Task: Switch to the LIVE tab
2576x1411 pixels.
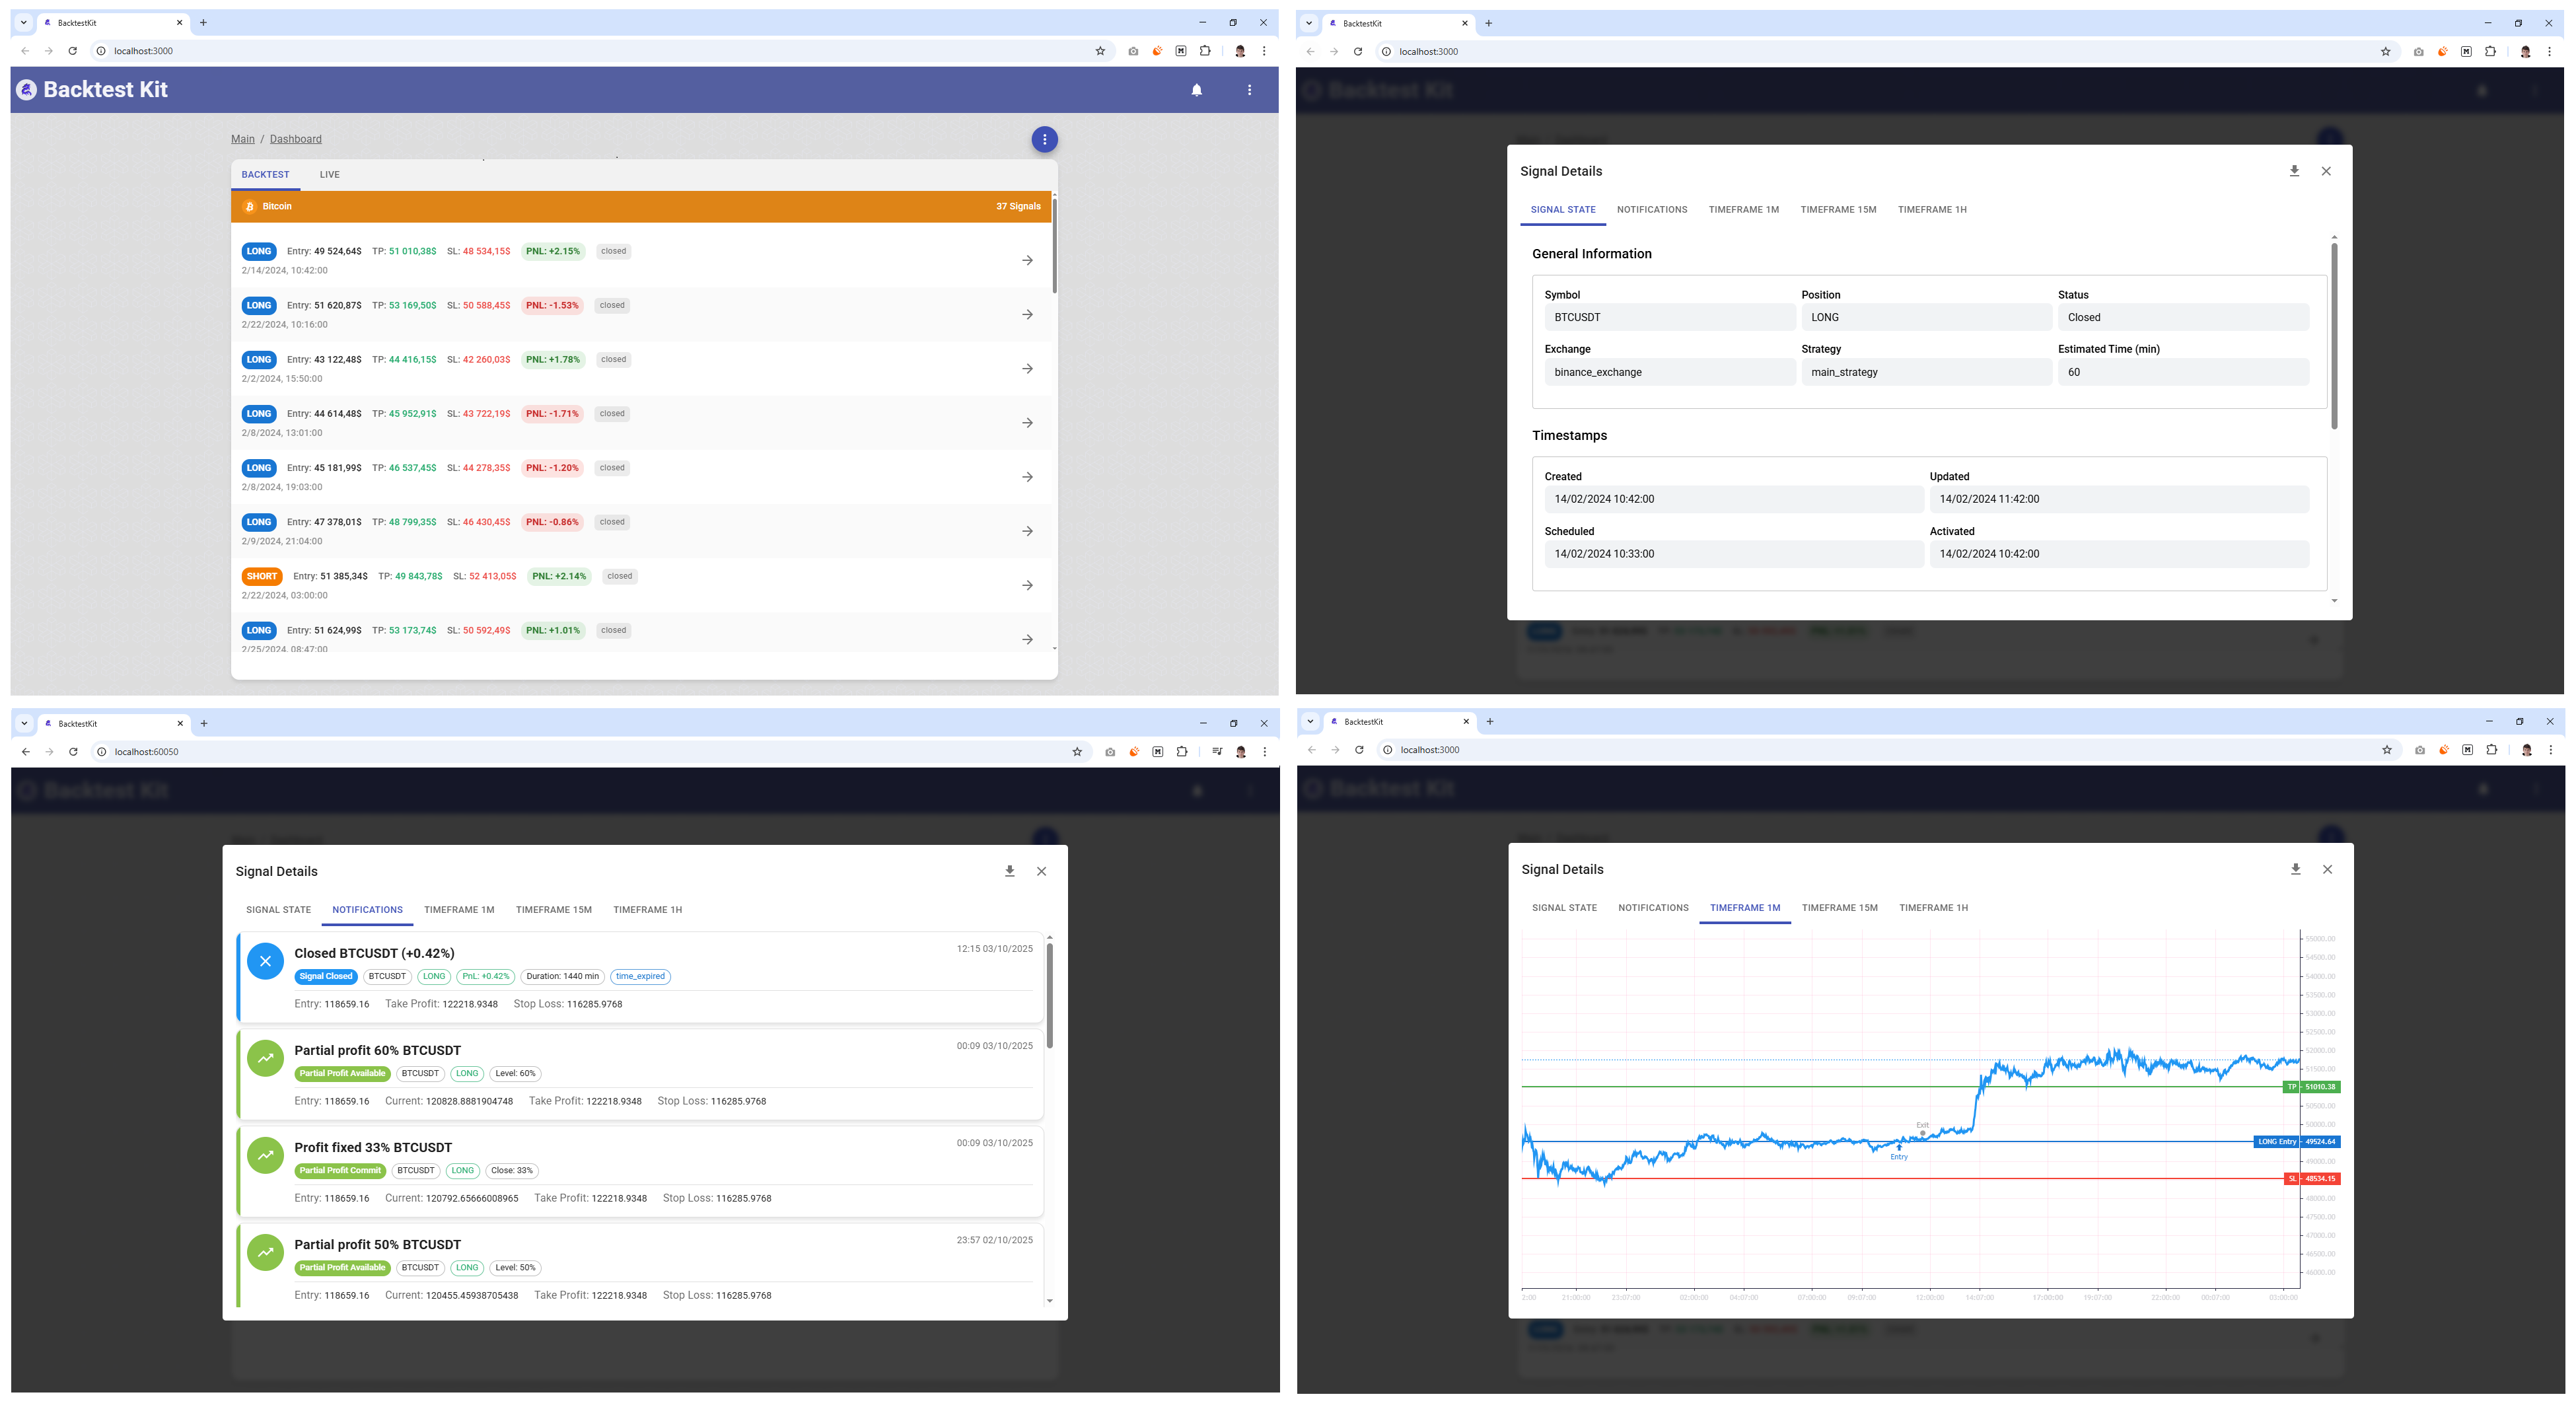Action: [329, 175]
